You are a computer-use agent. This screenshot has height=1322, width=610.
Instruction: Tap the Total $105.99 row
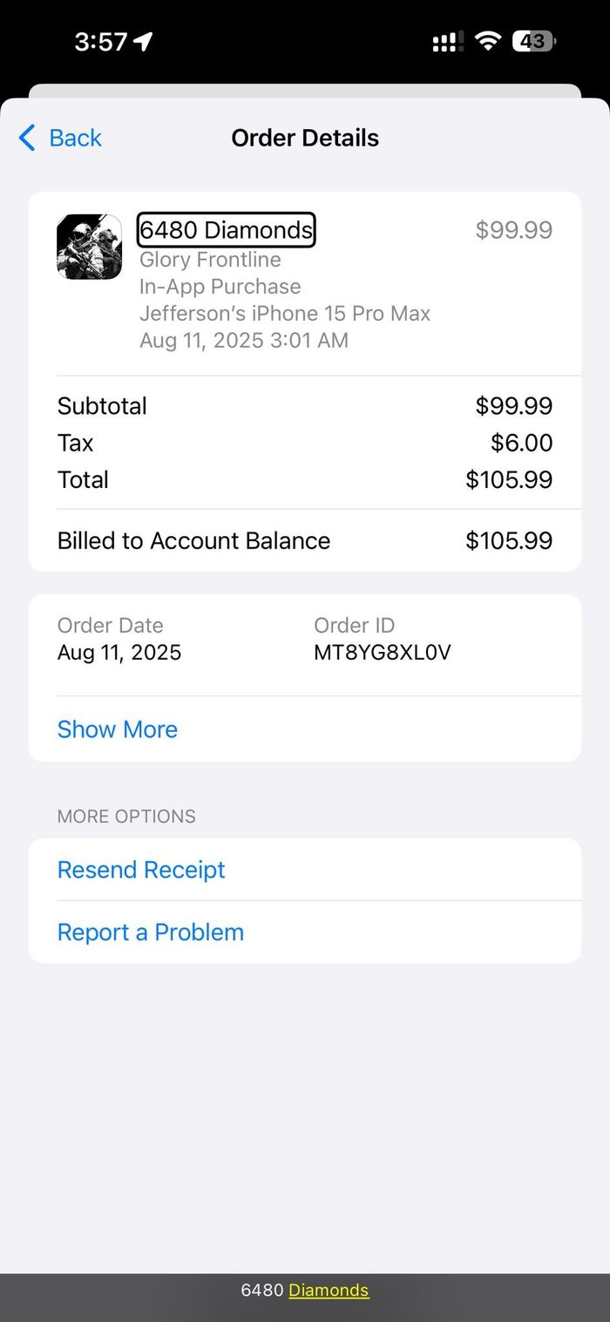pos(305,479)
